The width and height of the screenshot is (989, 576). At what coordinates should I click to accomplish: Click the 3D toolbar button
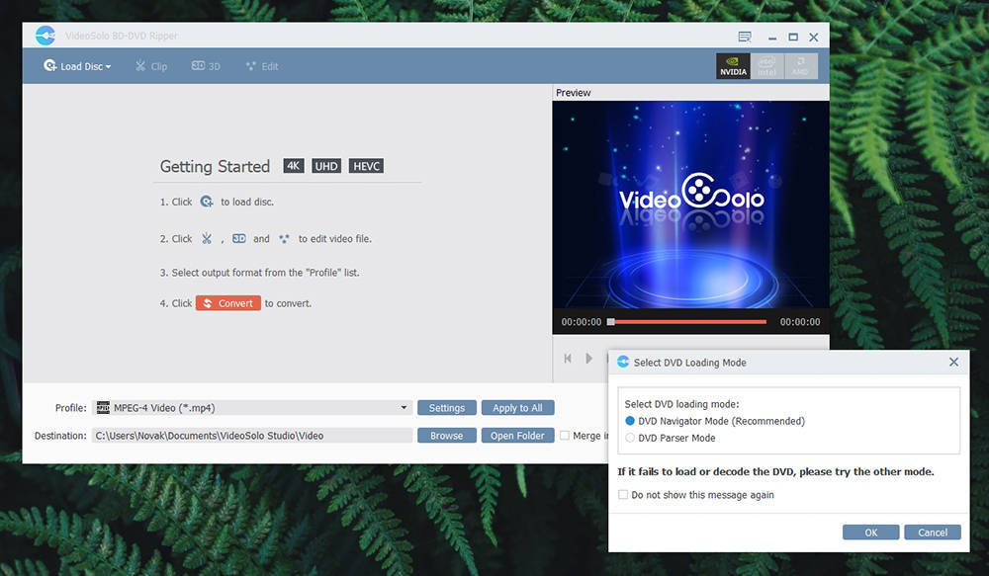(206, 66)
